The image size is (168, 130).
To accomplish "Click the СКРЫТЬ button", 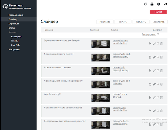I will coord(123,22).
